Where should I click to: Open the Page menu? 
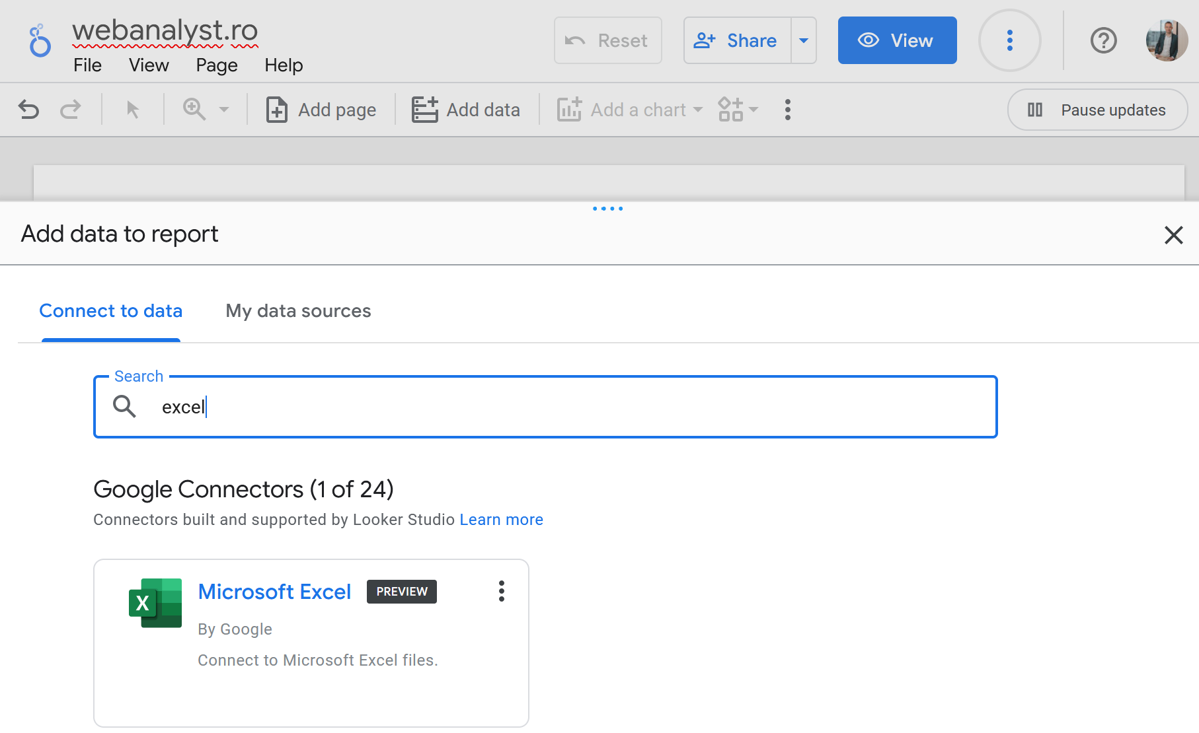click(x=217, y=65)
